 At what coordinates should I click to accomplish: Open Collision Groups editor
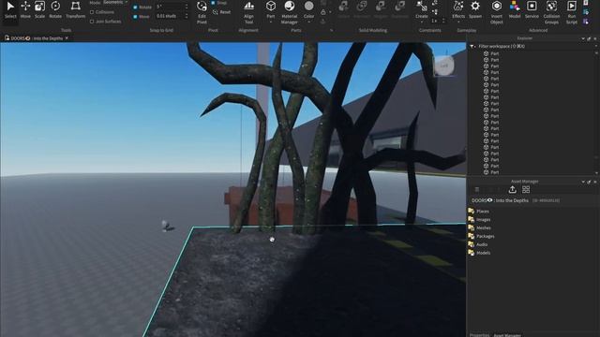(551, 12)
